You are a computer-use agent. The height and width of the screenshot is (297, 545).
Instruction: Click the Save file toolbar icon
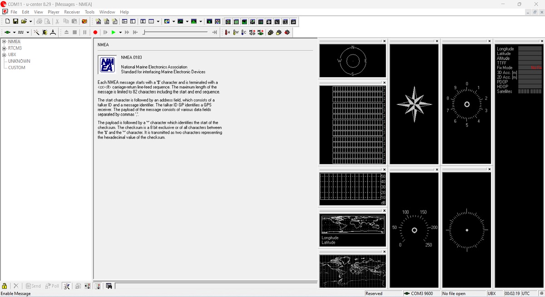[x=15, y=21]
